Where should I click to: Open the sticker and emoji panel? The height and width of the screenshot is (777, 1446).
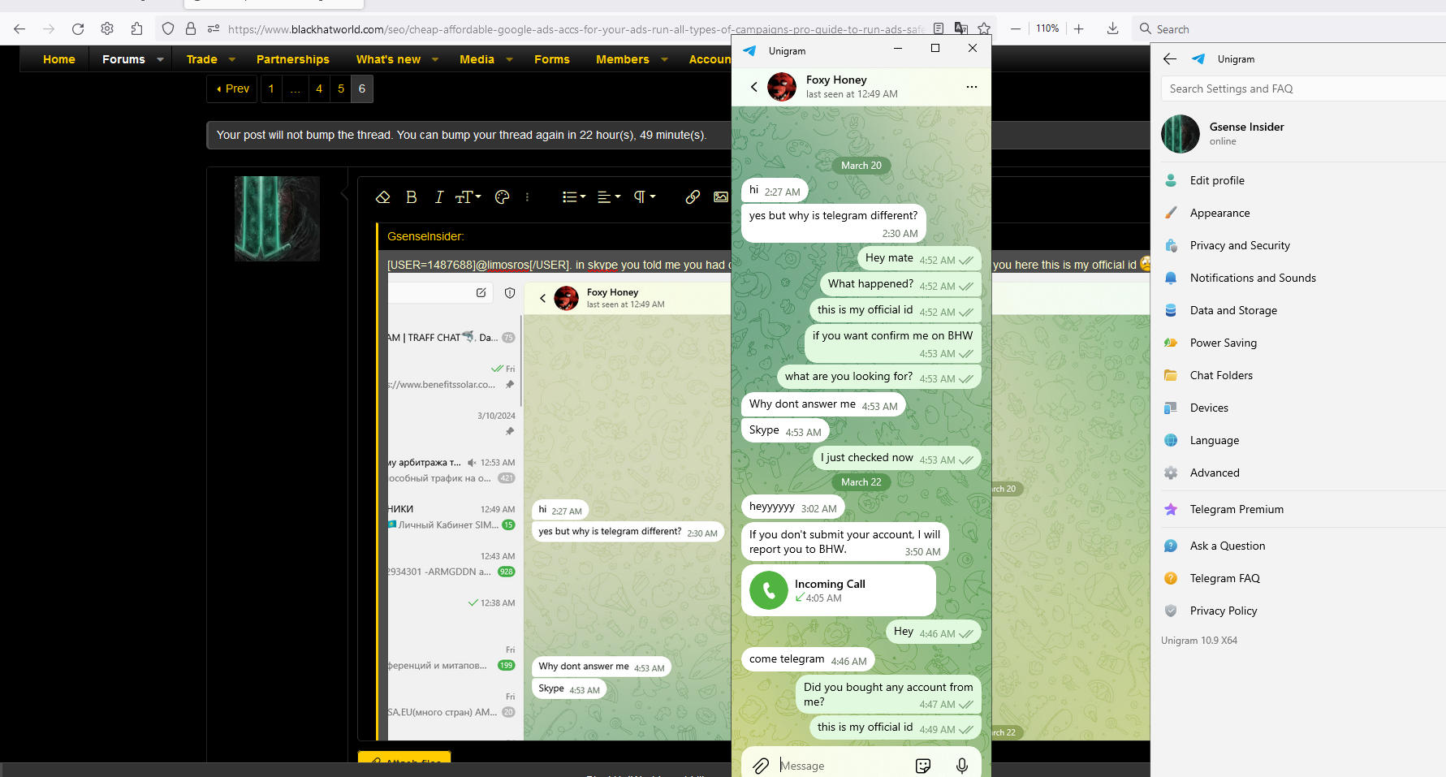click(x=923, y=766)
